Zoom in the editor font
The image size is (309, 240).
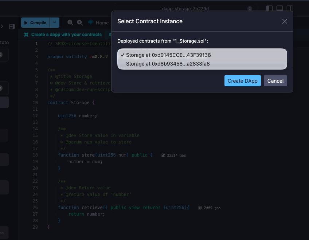[80, 23]
